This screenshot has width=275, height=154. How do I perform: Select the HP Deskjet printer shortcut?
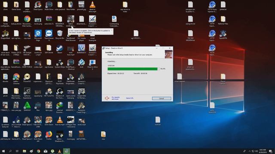point(27,50)
